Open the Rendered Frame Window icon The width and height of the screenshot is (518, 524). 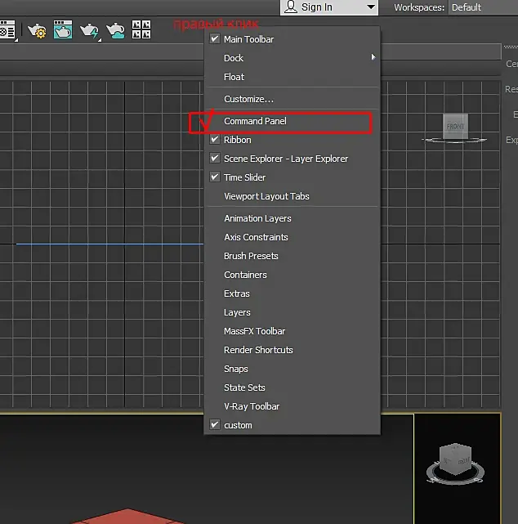(x=62, y=30)
